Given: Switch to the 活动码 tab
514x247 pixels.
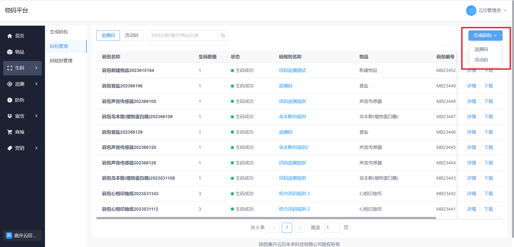Looking at the screenshot, I should point(131,35).
